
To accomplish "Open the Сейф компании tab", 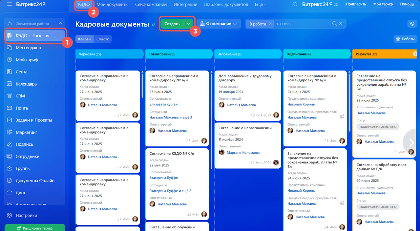I will (x=151, y=5).
